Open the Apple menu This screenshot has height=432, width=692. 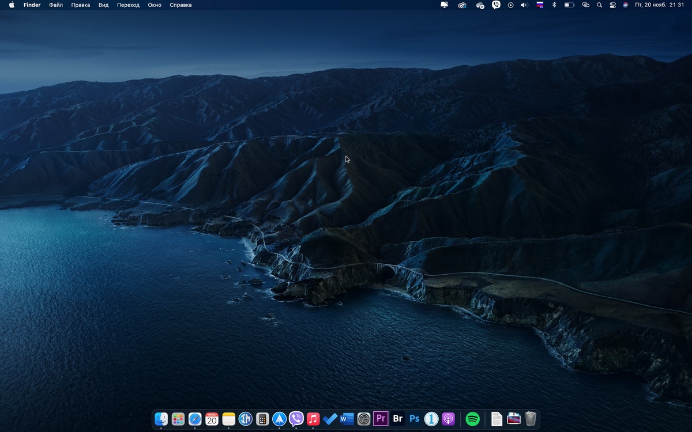[x=12, y=5]
